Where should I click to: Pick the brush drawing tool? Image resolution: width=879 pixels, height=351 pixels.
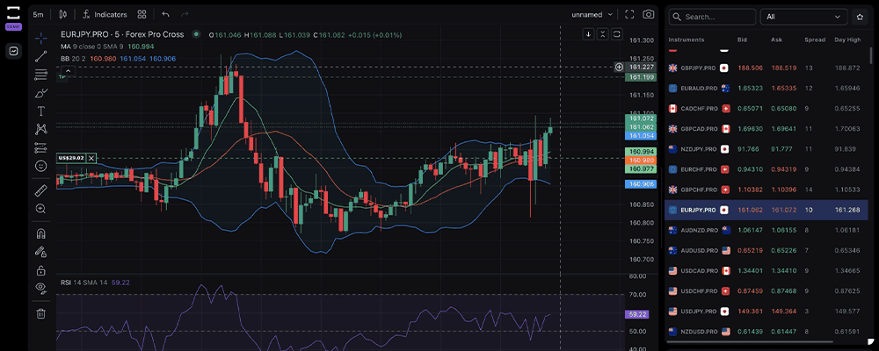[40, 93]
